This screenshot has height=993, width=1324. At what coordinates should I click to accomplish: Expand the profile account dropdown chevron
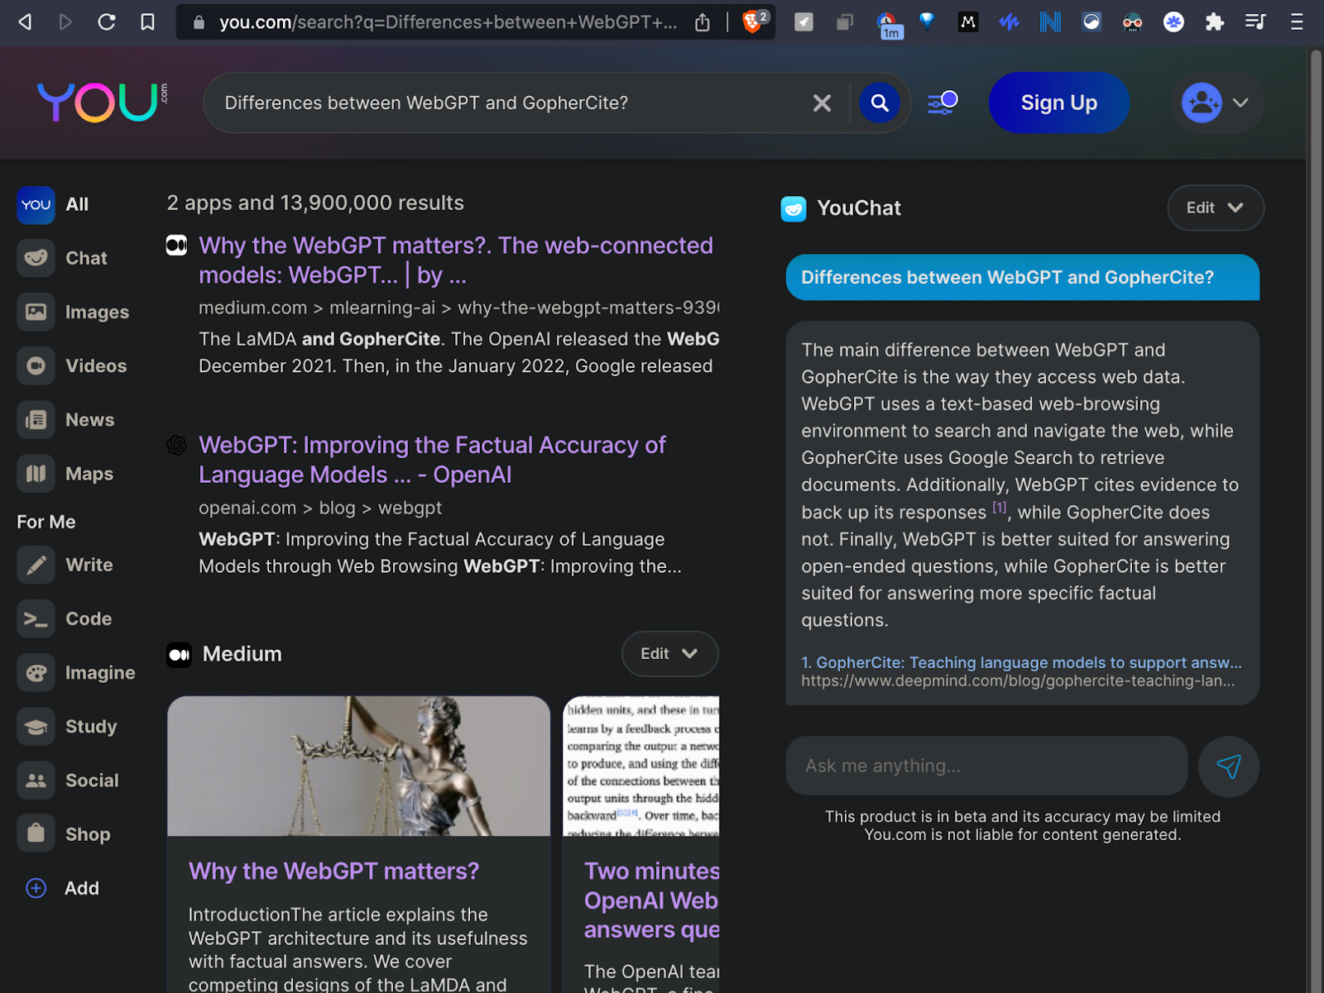1240,103
